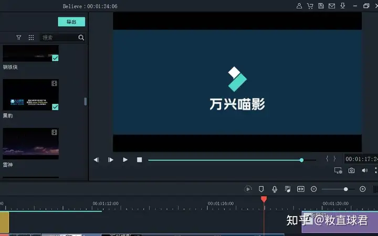Image resolution: width=378 pixels, height=236 pixels.
Task: Switch media grid view icon
Action: point(31,37)
